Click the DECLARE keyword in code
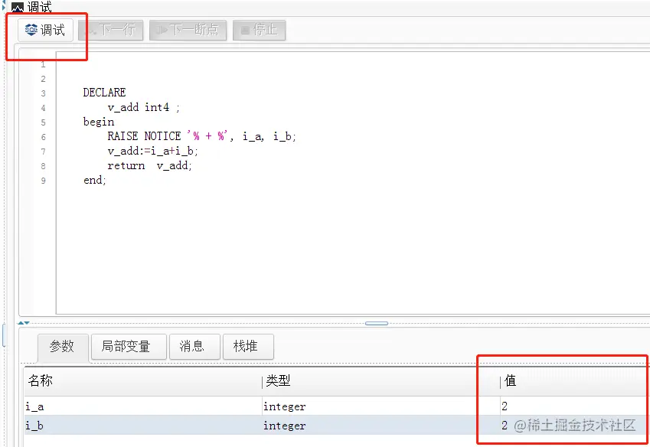Viewport: 650px width, 447px height. click(x=104, y=93)
